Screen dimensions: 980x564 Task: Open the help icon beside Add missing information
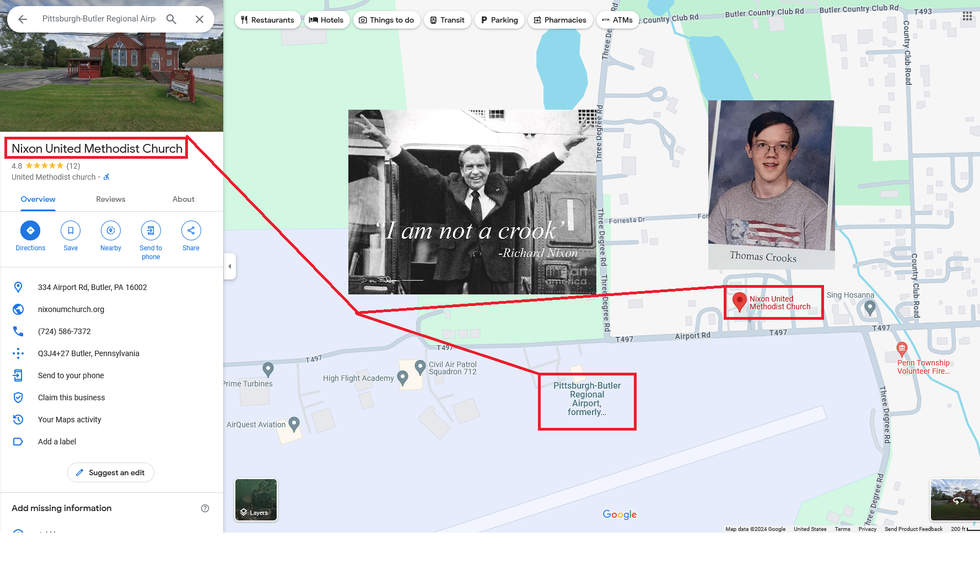tap(205, 508)
